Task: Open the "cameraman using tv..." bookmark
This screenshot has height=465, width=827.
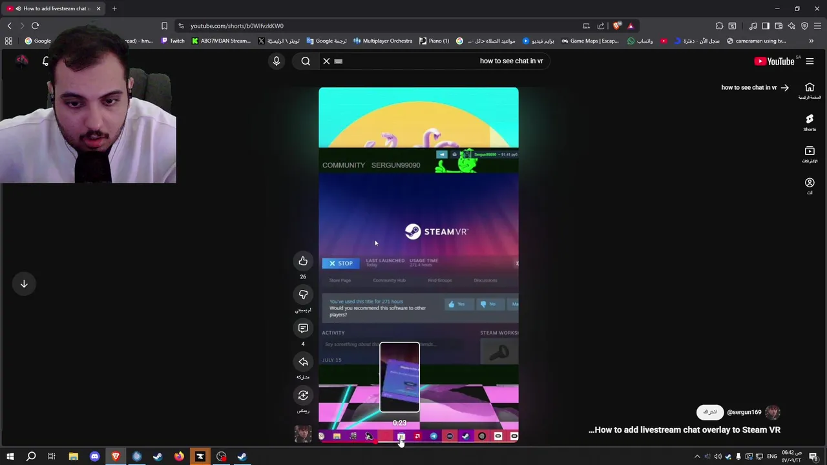Action: click(756, 41)
